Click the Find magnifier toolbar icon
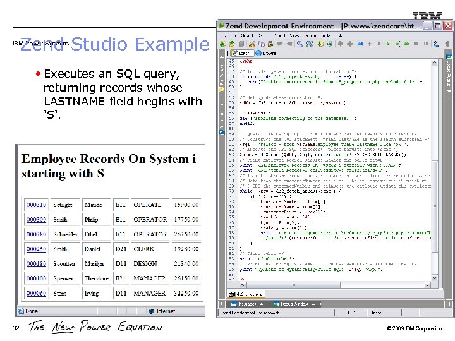 [x=300, y=44]
